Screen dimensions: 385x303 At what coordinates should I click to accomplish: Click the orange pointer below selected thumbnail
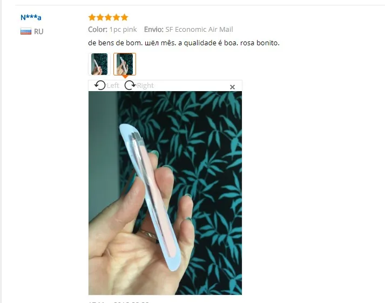click(125, 77)
